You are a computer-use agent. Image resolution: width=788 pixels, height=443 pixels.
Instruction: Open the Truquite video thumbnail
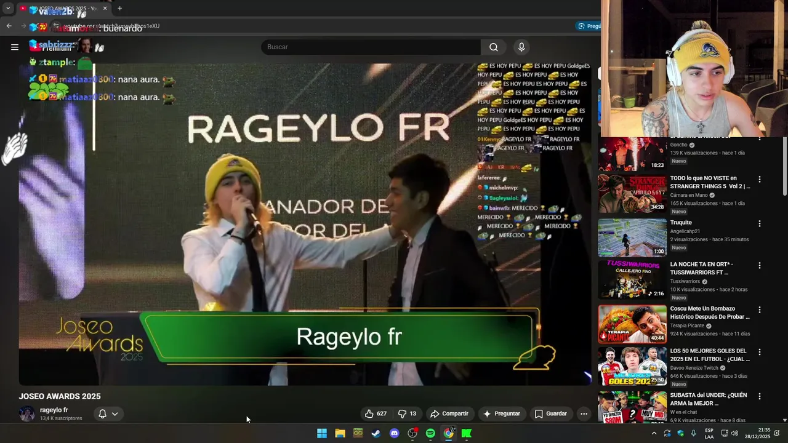coord(632,237)
